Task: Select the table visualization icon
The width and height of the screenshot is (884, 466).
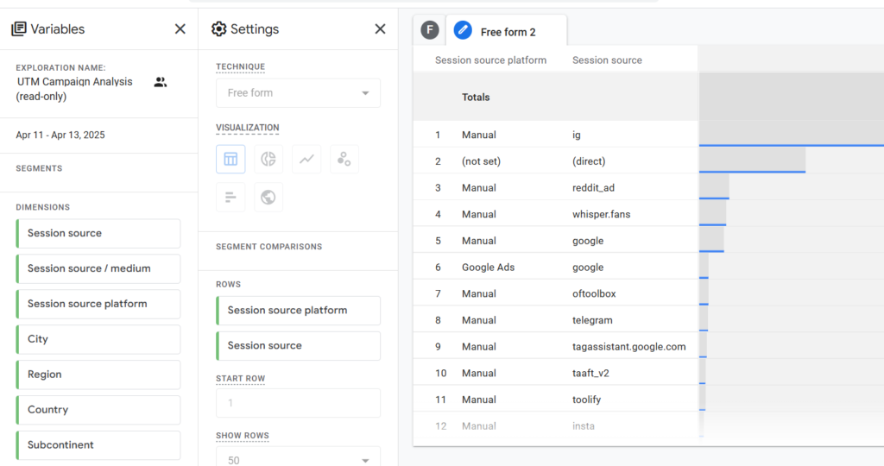Action: coord(230,159)
